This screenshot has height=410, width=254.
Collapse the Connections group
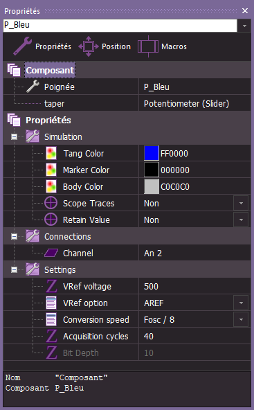(14, 236)
